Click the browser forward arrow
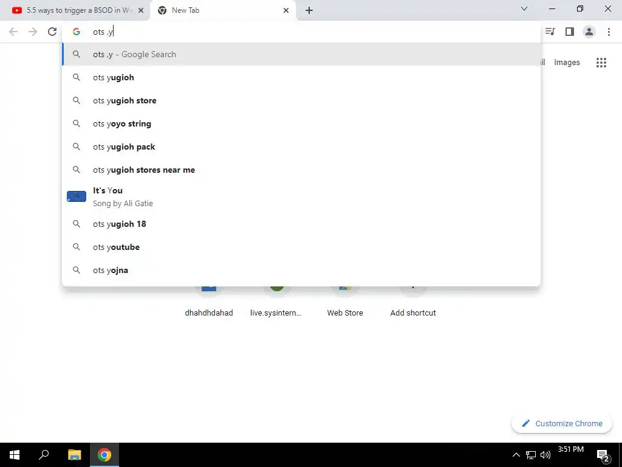622x467 pixels. tap(33, 32)
